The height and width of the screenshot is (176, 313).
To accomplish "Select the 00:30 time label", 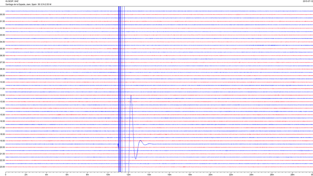I will click(x=2, y=15).
